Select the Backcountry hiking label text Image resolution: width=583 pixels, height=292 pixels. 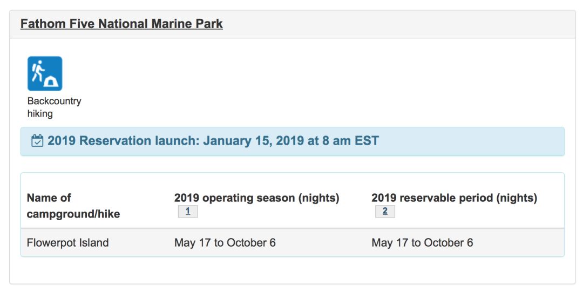coord(55,107)
